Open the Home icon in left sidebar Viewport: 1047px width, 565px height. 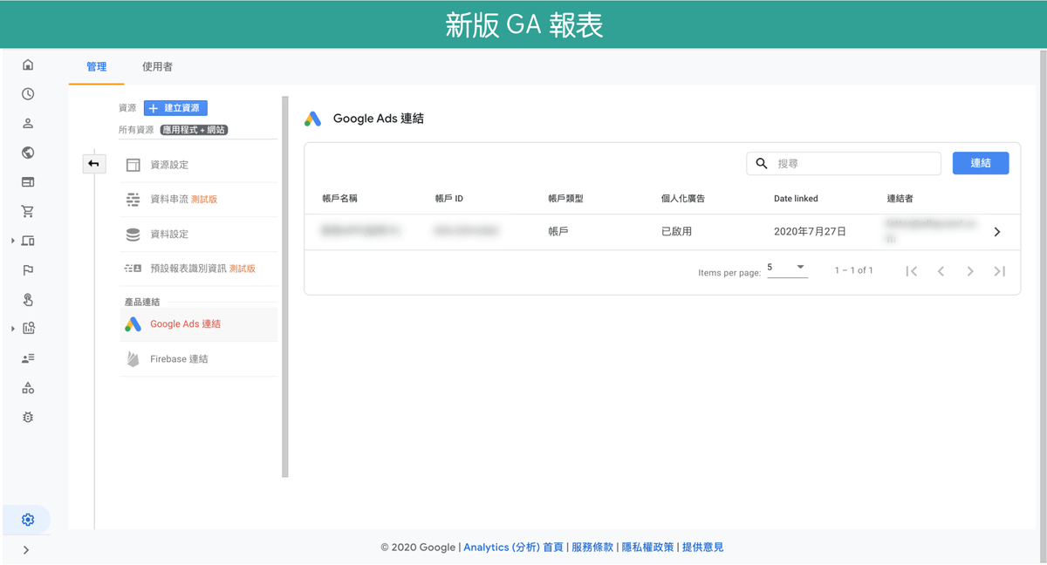coord(28,65)
